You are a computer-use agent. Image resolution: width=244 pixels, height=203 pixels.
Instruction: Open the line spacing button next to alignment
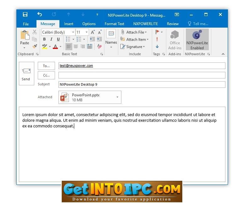tap(90, 46)
